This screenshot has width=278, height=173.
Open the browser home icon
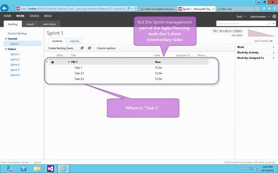[x=264, y=8]
